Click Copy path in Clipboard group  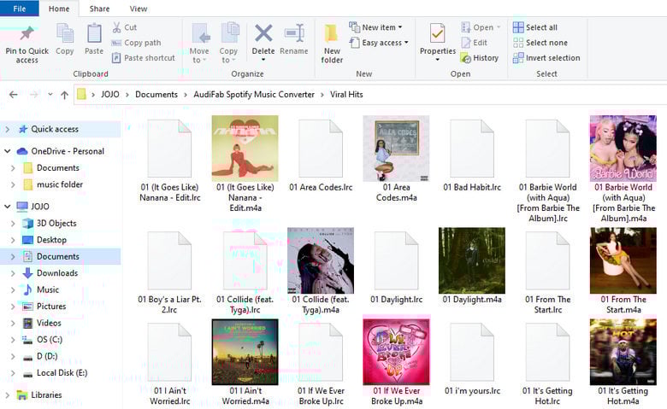136,43
